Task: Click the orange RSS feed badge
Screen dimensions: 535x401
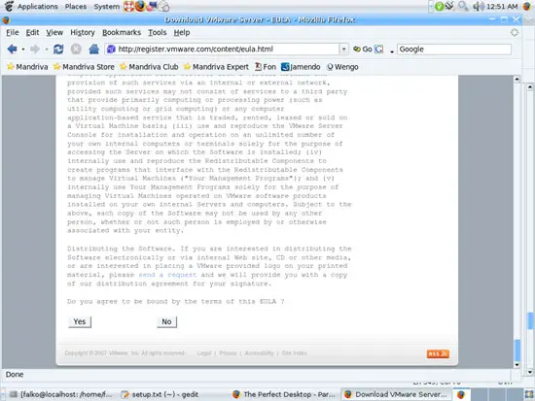Action: point(438,353)
